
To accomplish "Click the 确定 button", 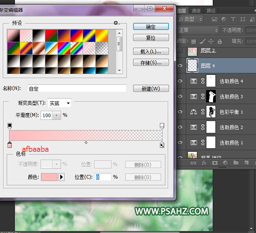I will 151,27.
